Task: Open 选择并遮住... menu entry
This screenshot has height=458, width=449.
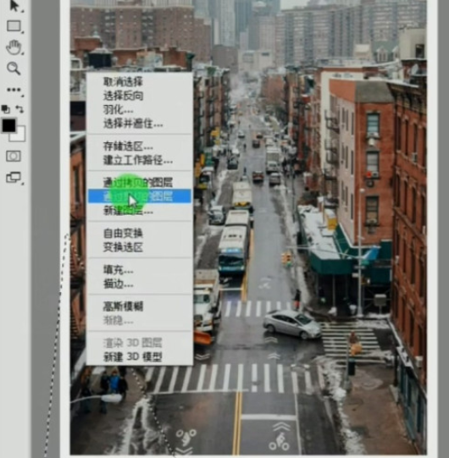Action: pos(133,124)
